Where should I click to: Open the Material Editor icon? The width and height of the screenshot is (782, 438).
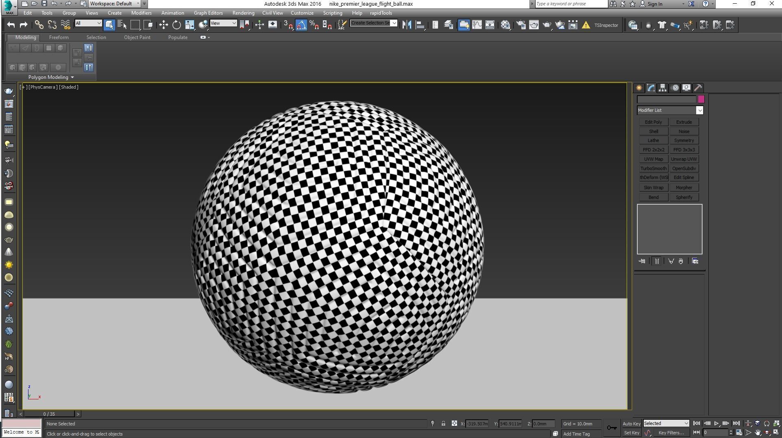[505, 25]
